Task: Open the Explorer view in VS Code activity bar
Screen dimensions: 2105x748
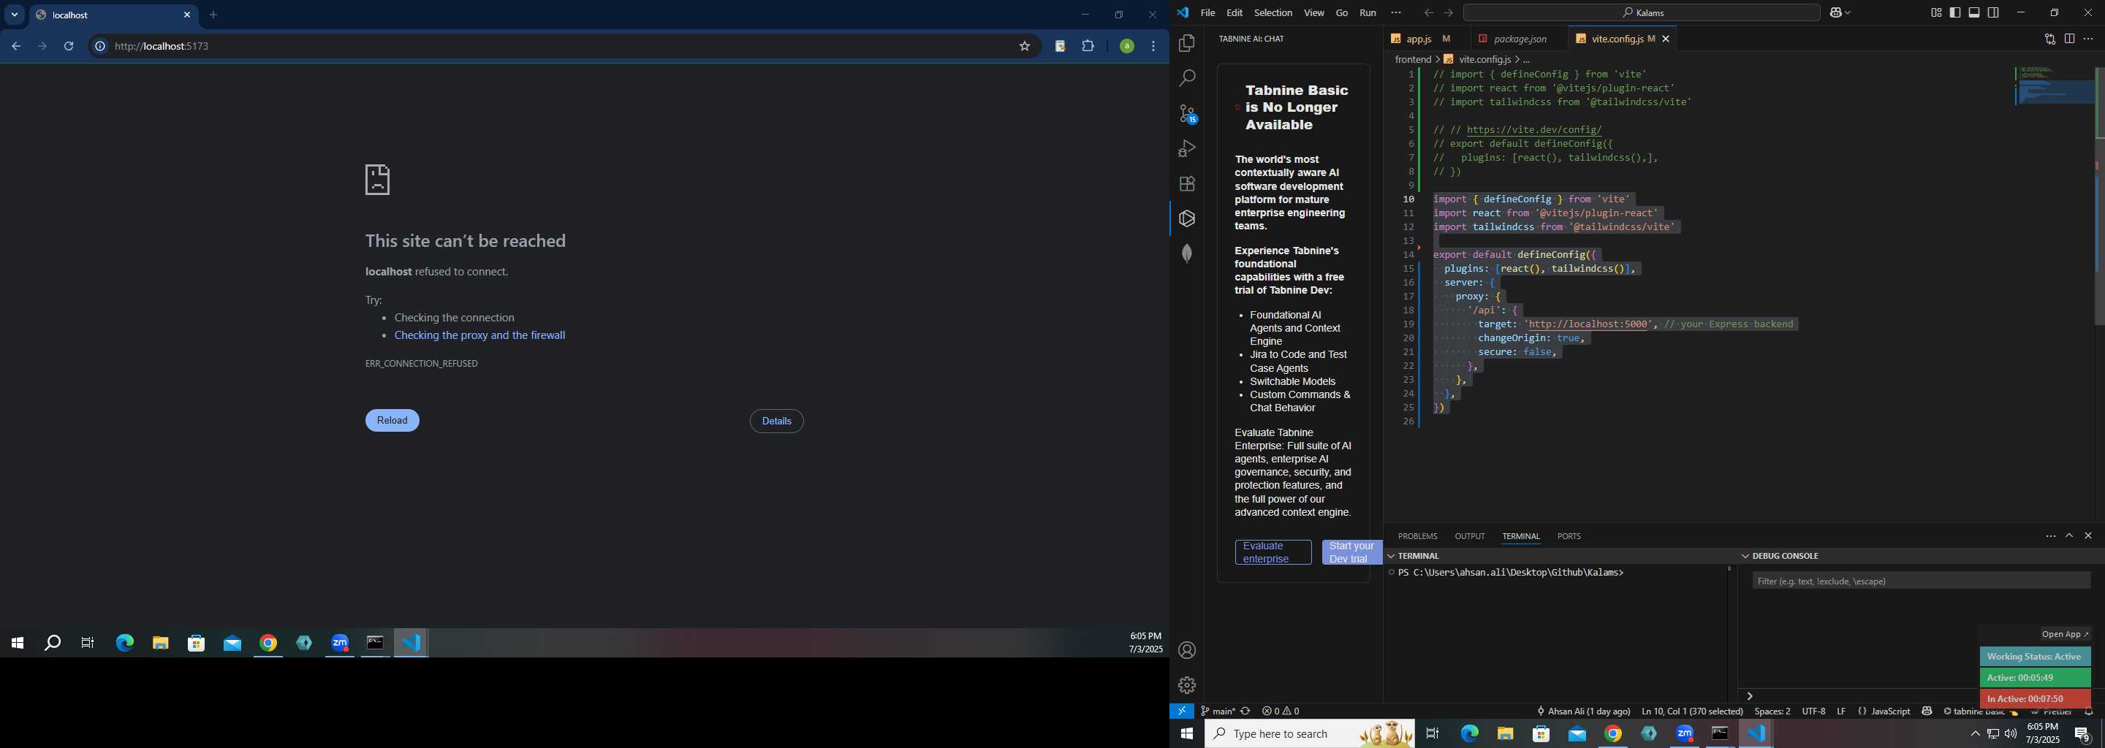Action: coord(1186,43)
